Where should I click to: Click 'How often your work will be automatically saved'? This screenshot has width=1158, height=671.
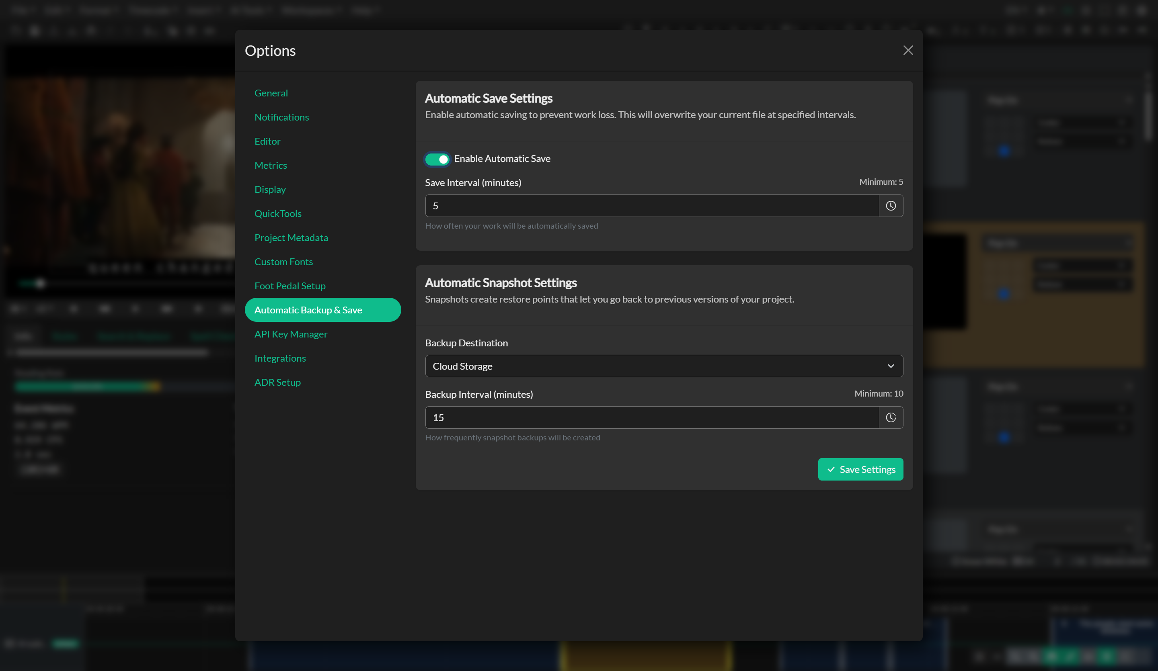[511, 225]
